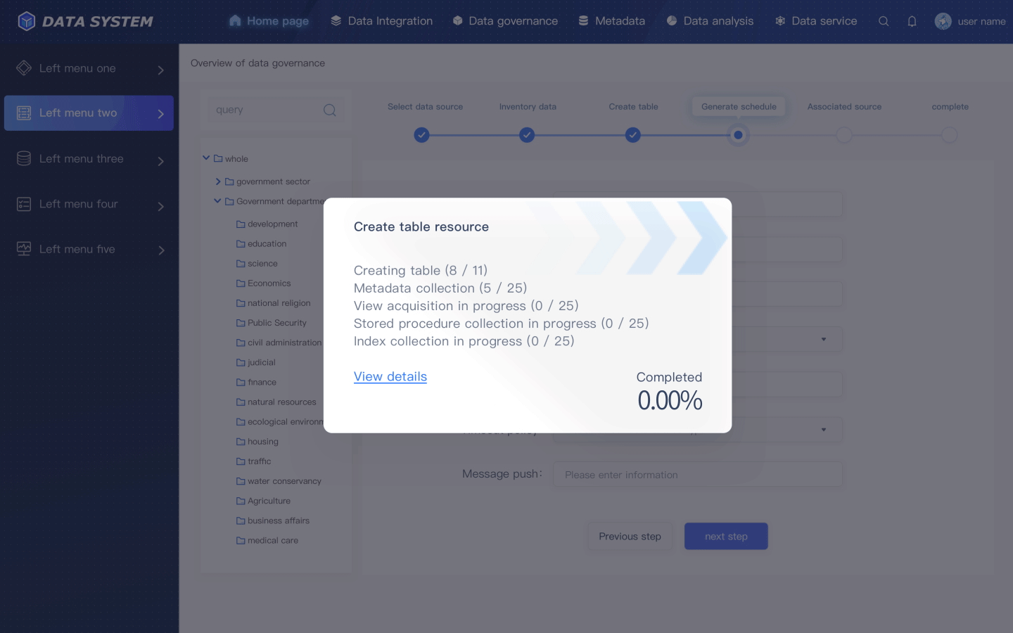Click the Overview of data governance heading
1013x633 pixels.
(x=257, y=63)
